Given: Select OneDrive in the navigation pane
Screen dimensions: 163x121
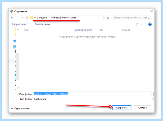Looking at the screenshot, I should pyautogui.click(x=15, y=41).
